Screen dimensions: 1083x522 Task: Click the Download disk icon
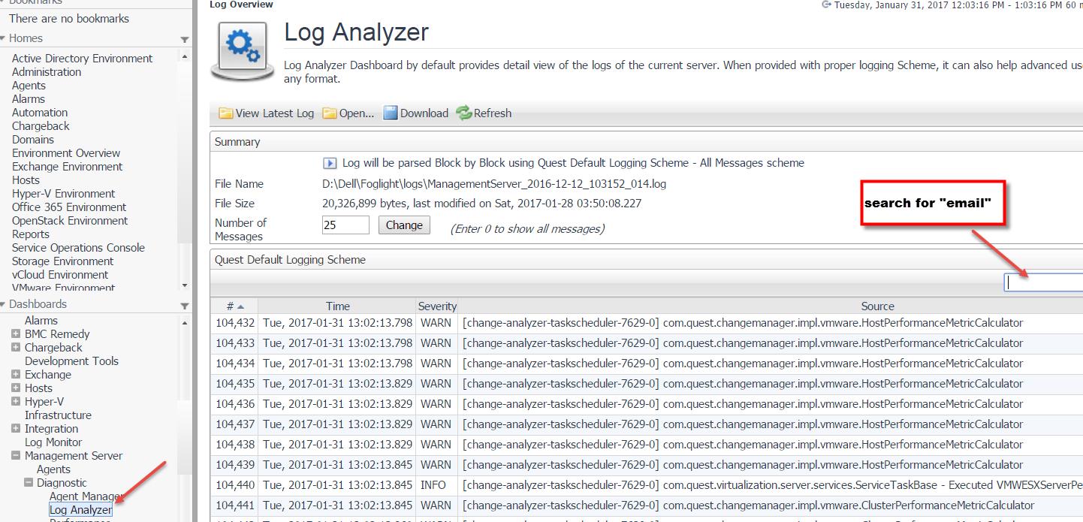click(391, 113)
